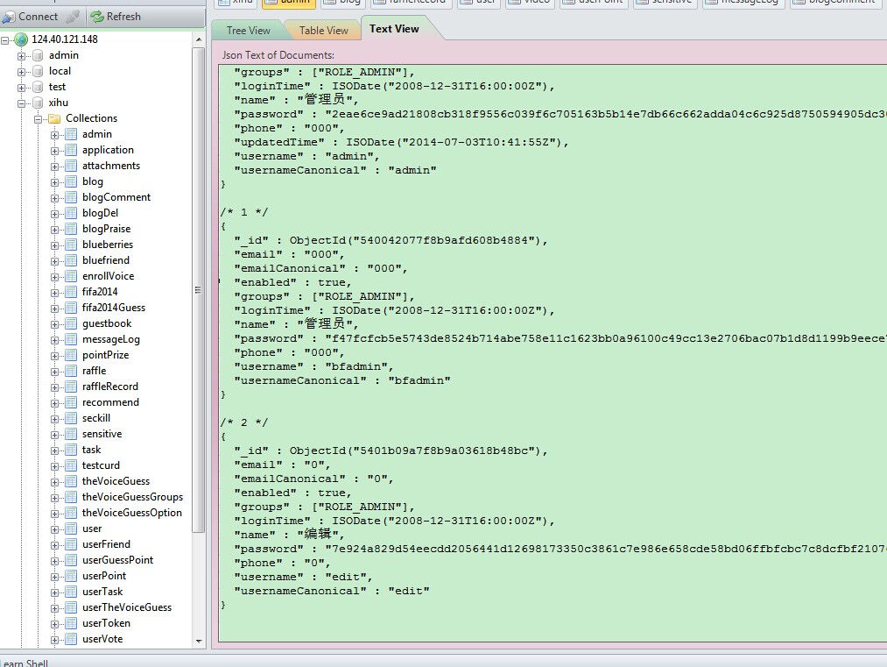
Task: Click the raffle collection table icon
Action: coord(71,371)
